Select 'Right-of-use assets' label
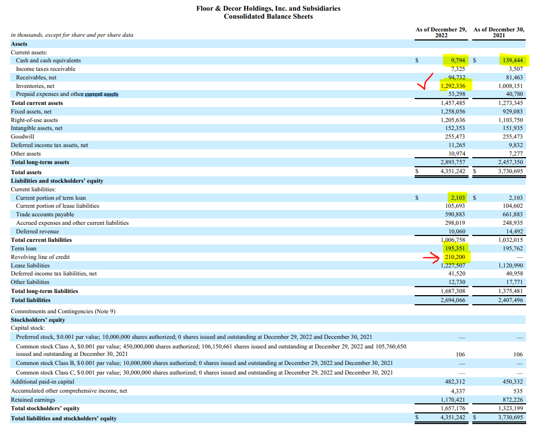The width and height of the screenshot is (539, 431). pyautogui.click(x=34, y=120)
